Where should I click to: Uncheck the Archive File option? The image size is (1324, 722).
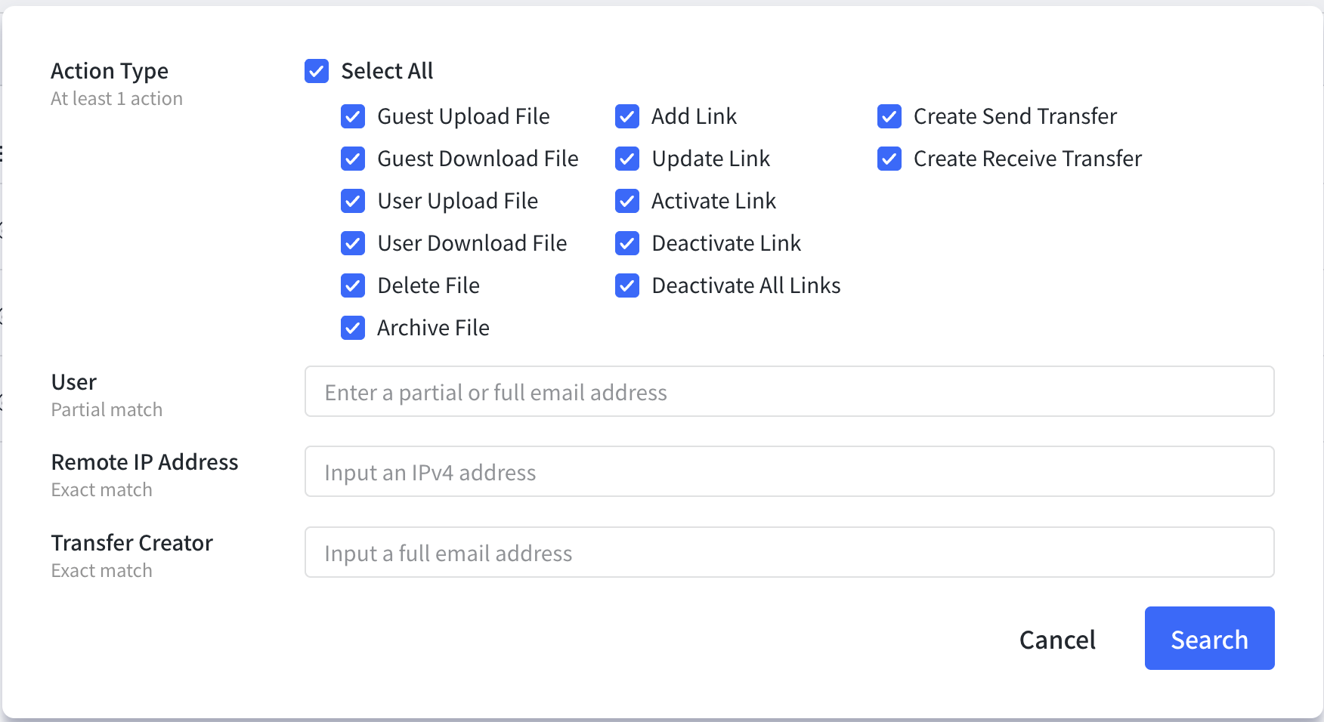(353, 328)
